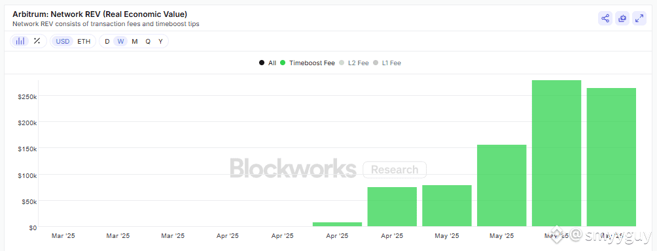Click the $100k axis label
This screenshot has height=251, width=657.
(x=27, y=175)
